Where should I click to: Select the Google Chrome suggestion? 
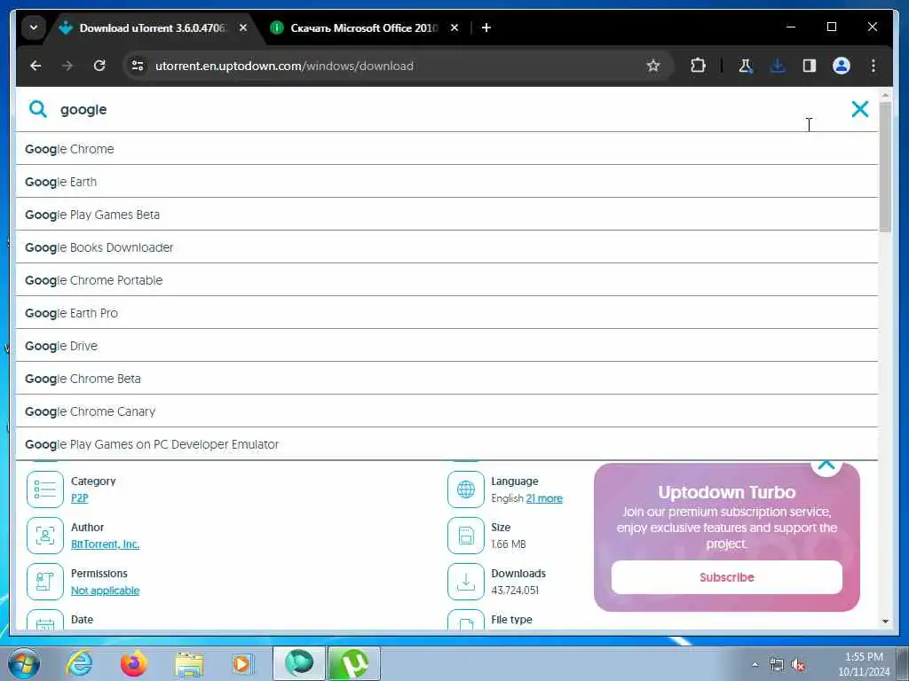pos(447,149)
